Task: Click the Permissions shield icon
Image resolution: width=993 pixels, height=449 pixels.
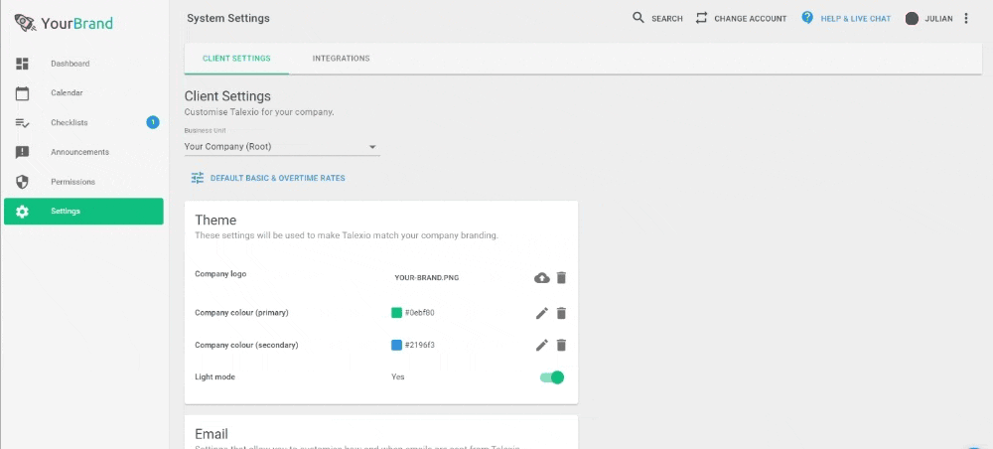Action: [22, 182]
